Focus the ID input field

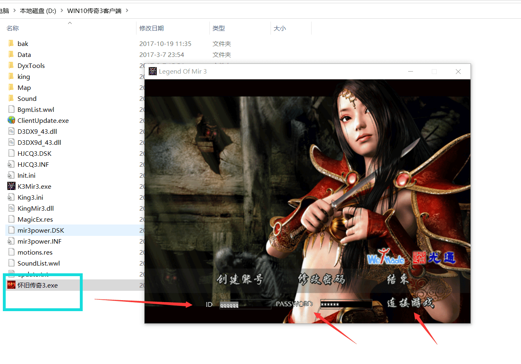point(245,304)
